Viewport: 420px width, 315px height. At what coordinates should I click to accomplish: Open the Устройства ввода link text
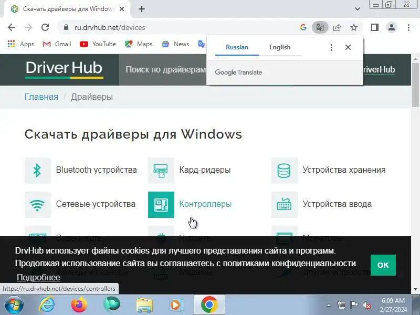(x=337, y=204)
